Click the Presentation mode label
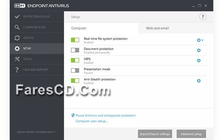 point(97,69)
